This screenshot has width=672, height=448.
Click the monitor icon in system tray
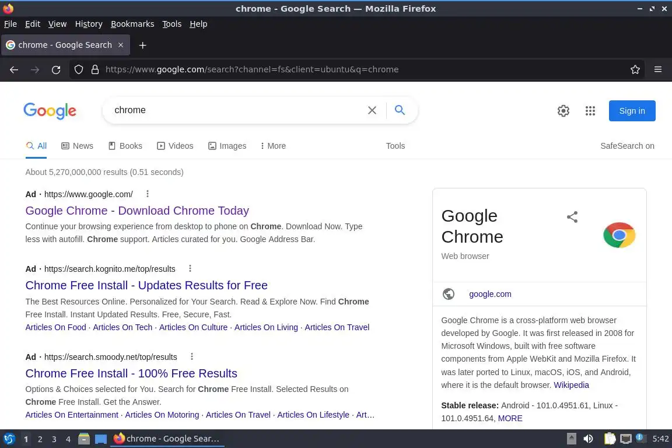pos(626,439)
